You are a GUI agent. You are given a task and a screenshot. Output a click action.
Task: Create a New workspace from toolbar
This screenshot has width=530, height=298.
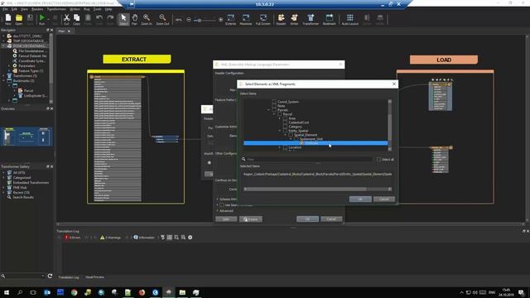tap(8, 19)
